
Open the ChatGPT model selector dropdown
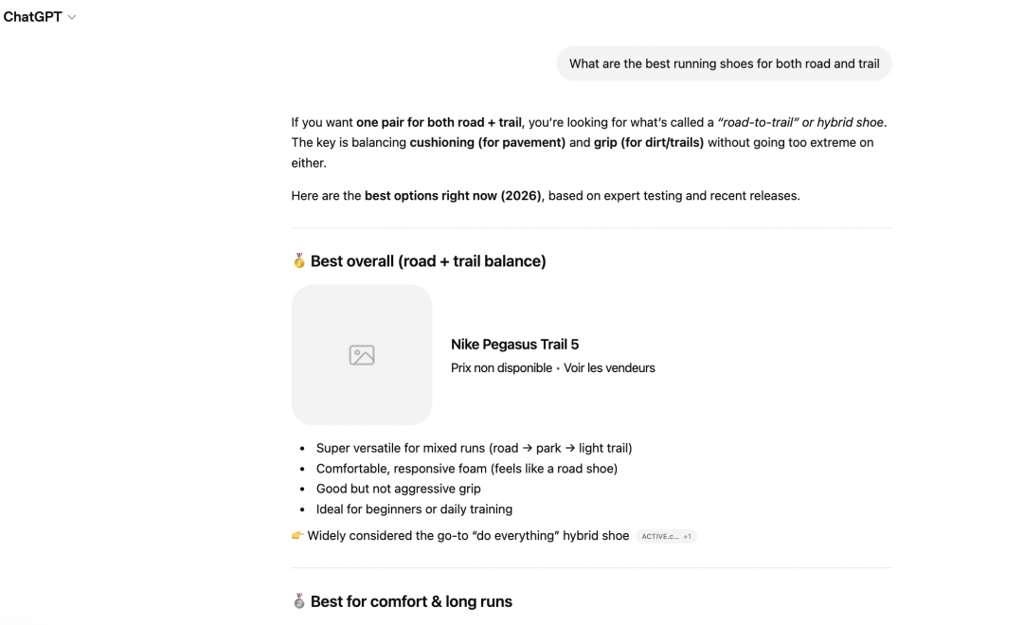pyautogui.click(x=40, y=17)
